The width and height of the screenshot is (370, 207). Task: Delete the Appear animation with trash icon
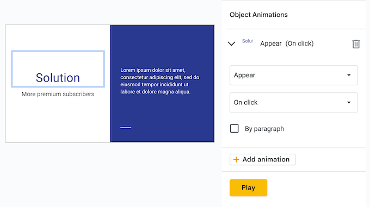point(356,44)
